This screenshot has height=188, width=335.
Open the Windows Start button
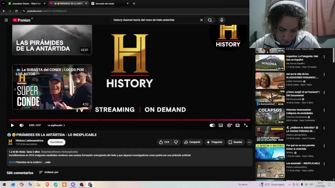click(x=4, y=185)
